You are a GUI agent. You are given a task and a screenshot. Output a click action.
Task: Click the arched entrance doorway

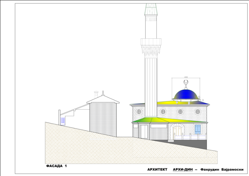click(x=178, y=131)
